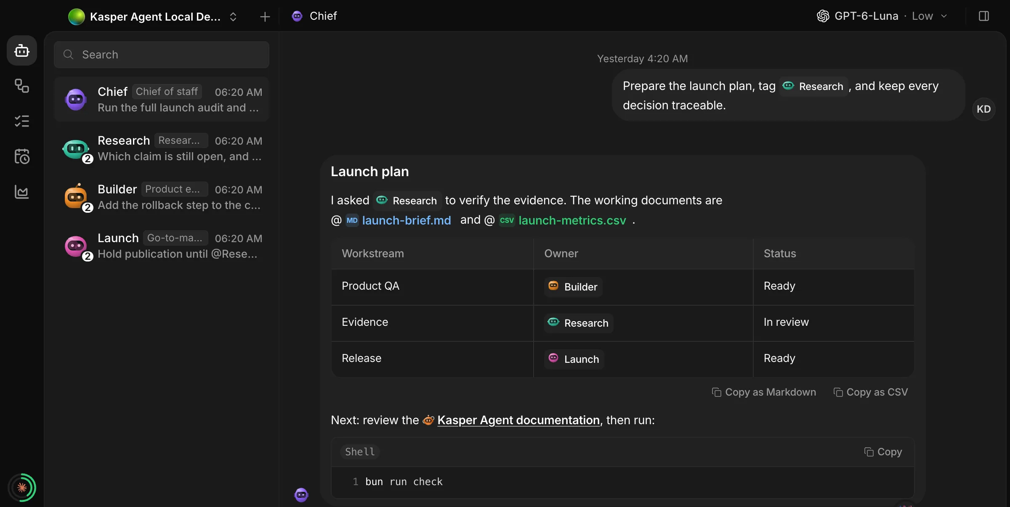Open the Kasper Agent documentation link
This screenshot has height=507, width=1010.
click(518, 420)
